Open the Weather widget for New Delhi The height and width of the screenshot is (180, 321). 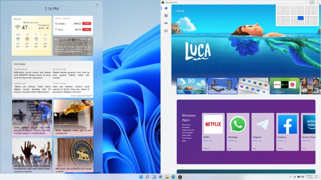[32, 36]
